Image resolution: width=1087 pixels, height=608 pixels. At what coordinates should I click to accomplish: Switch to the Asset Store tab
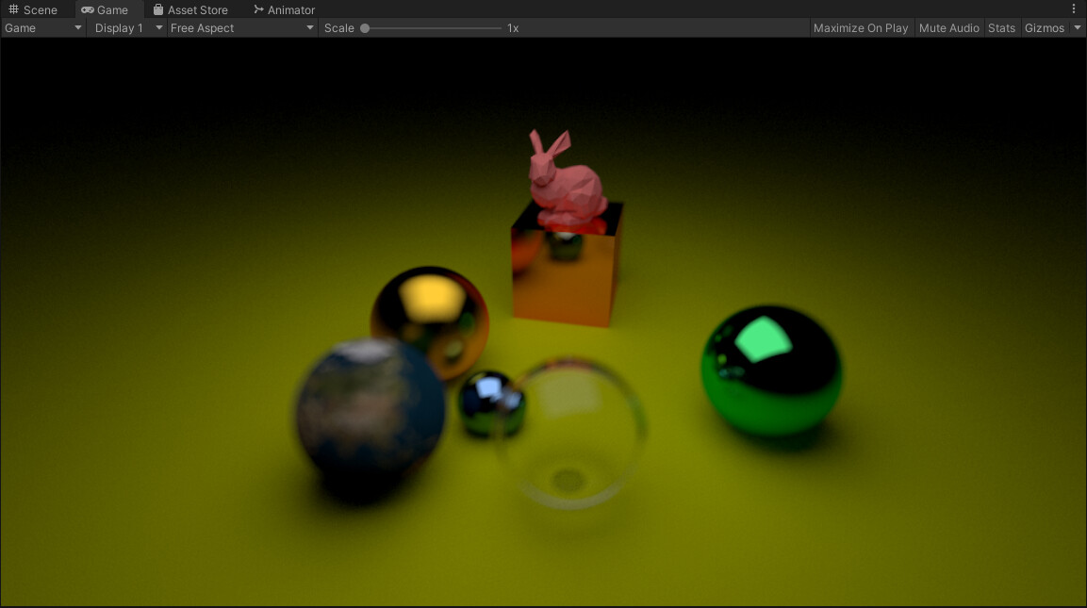click(x=195, y=9)
